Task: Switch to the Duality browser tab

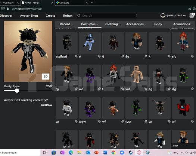Action: point(10,3)
